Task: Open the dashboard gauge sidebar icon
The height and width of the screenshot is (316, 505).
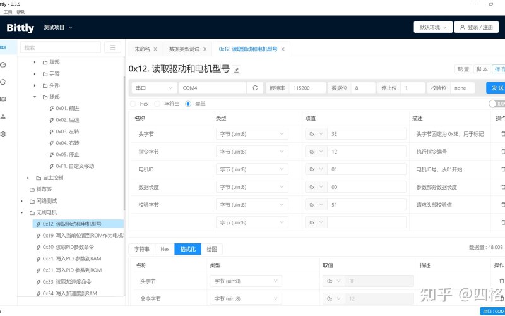Action: pos(3,65)
